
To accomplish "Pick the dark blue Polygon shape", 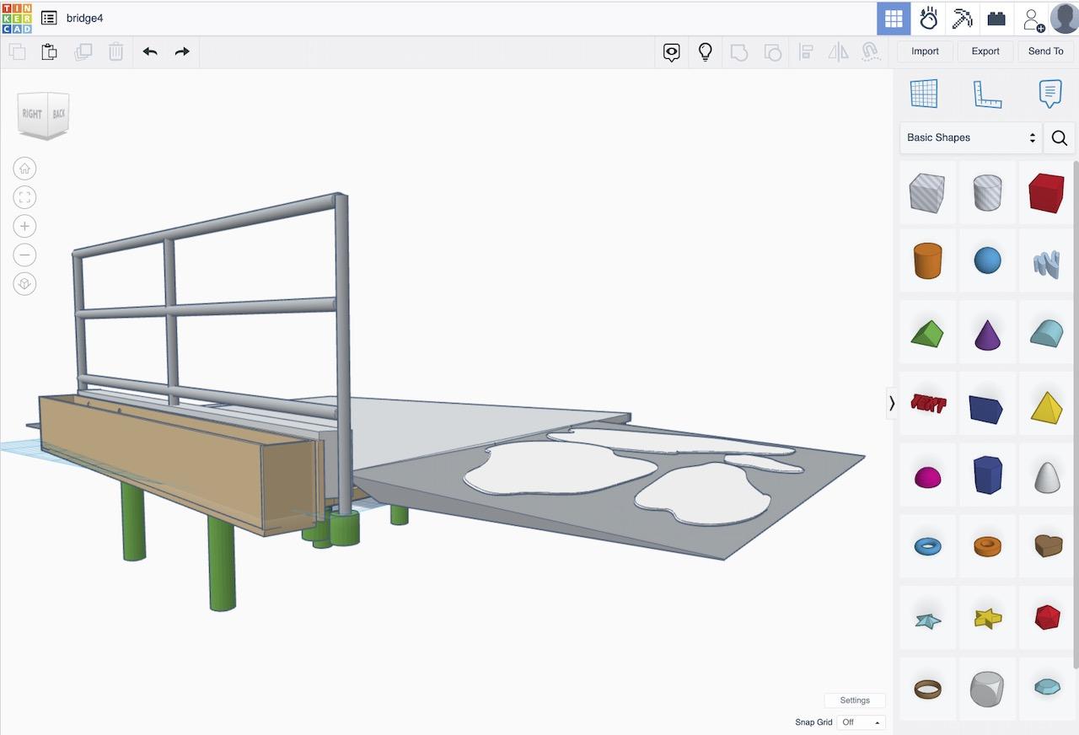I will [x=987, y=475].
